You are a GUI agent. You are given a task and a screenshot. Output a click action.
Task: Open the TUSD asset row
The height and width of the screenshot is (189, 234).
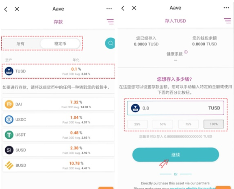click(58, 71)
